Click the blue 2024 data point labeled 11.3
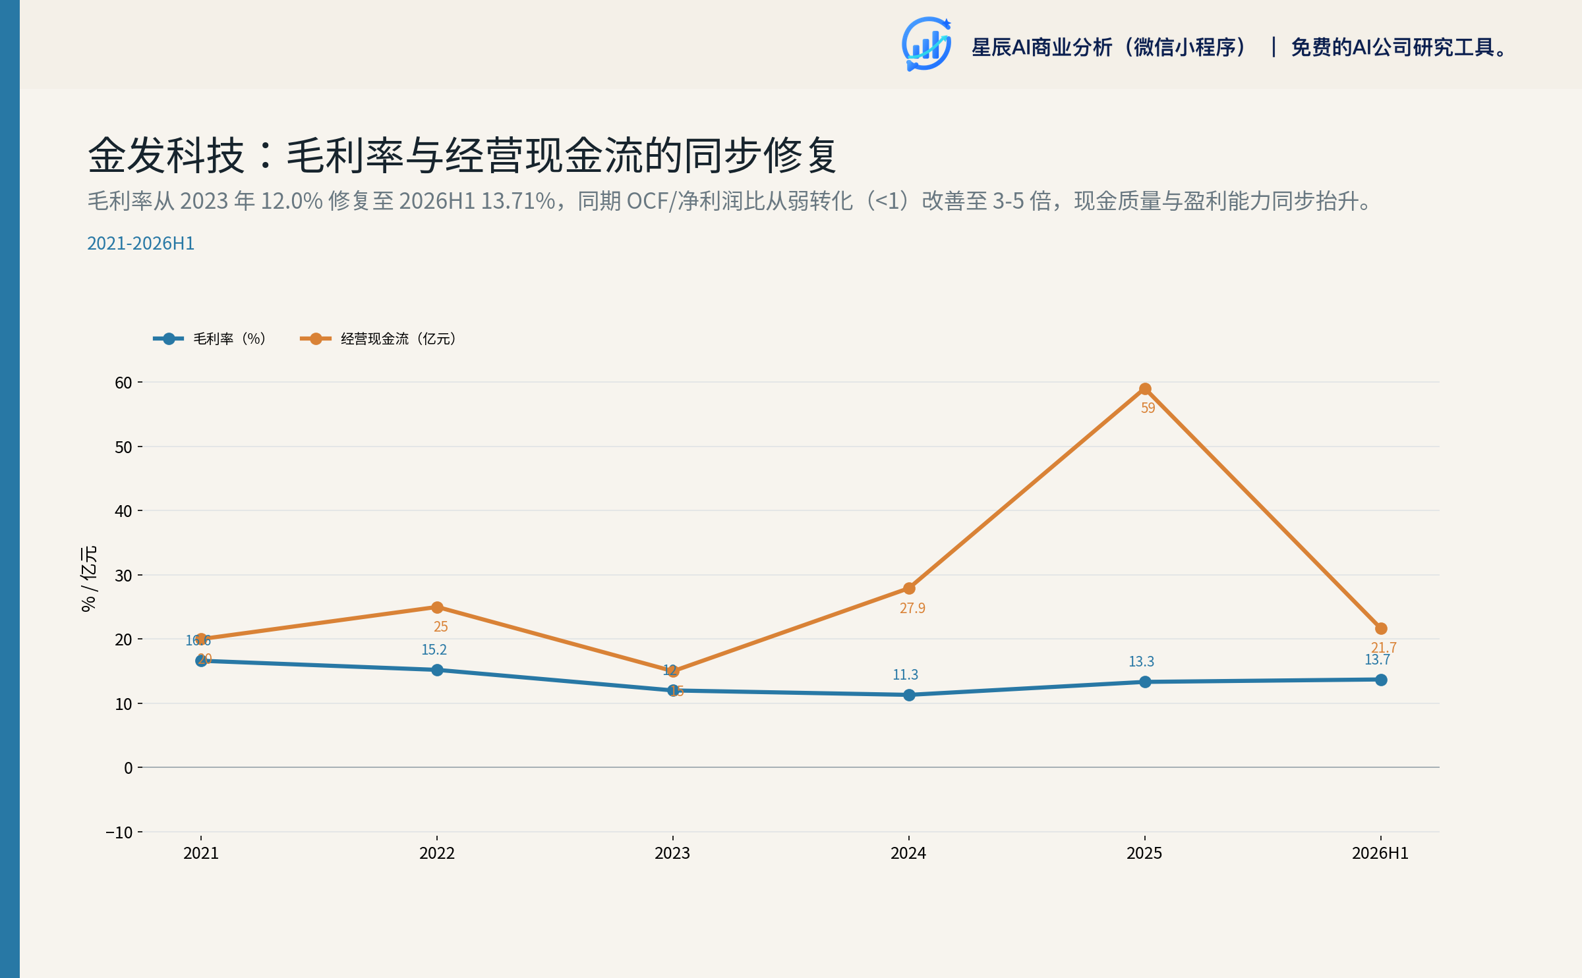The image size is (1582, 978). [x=909, y=695]
